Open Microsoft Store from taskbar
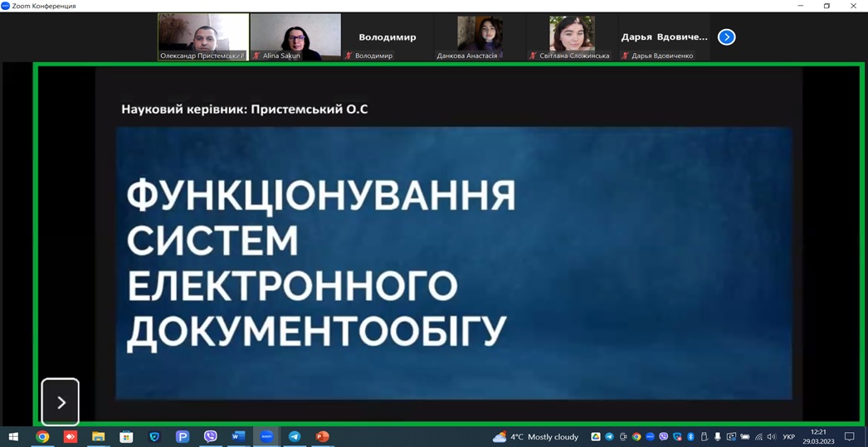Screen dimensions: 868x447 click(x=126, y=436)
